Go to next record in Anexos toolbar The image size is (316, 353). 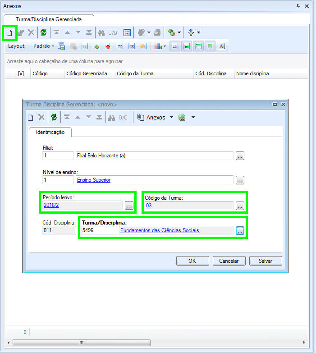point(78,32)
